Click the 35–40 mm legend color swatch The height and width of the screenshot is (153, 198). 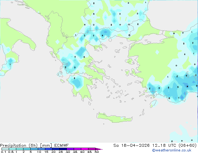click(77, 149)
